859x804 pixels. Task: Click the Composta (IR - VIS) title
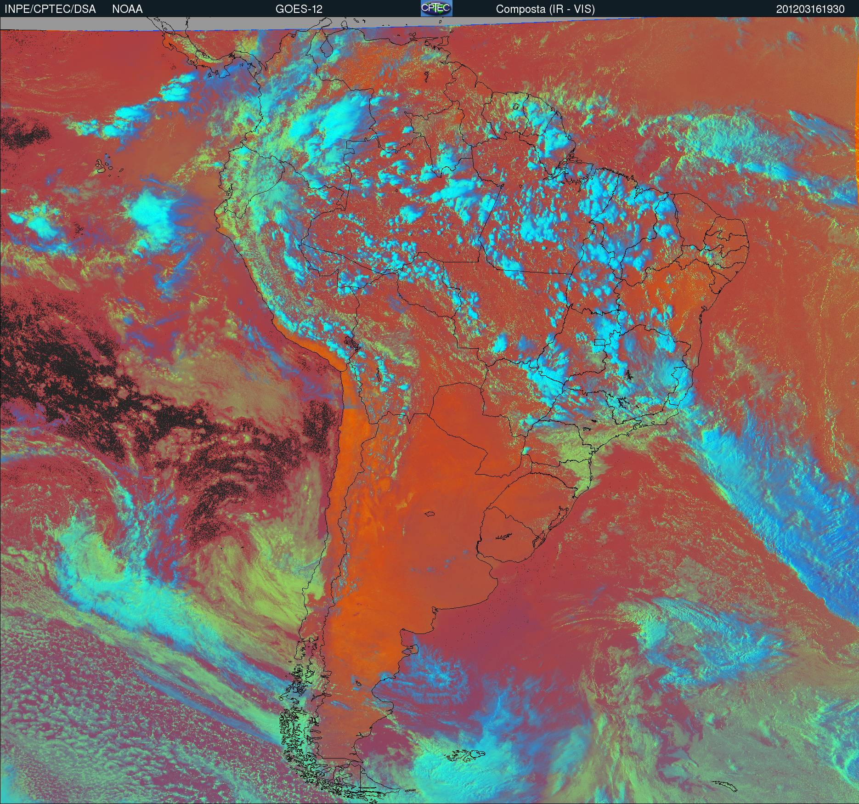(545, 9)
